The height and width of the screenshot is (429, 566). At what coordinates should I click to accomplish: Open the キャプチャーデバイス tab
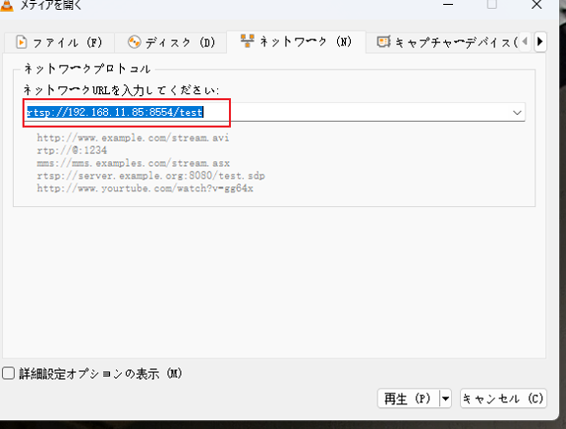443,42
